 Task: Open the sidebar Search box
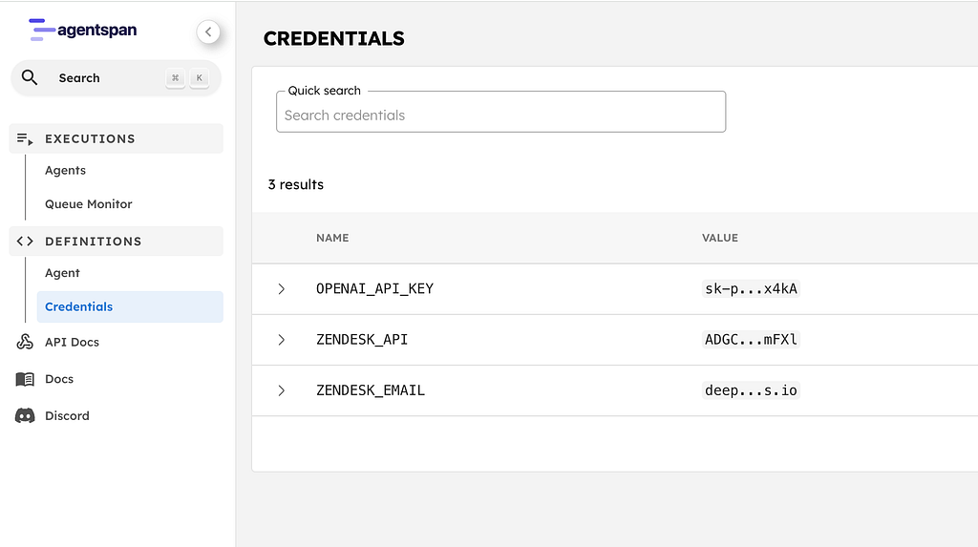(x=105, y=78)
